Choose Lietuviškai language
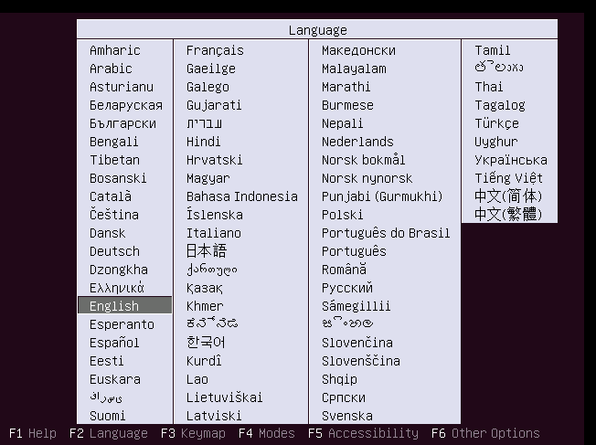This screenshot has height=445, width=596. point(224,397)
